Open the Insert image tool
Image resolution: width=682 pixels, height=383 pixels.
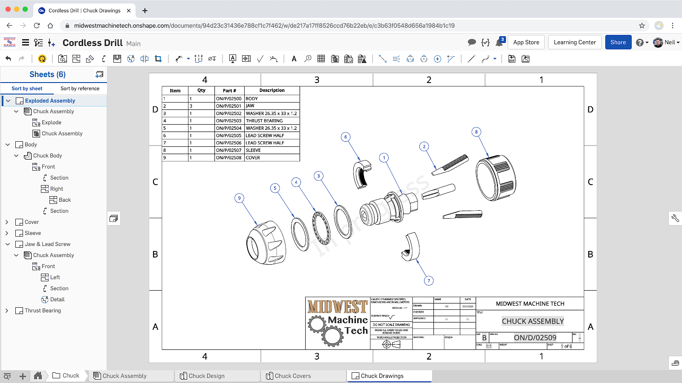pyautogui.click(x=526, y=59)
